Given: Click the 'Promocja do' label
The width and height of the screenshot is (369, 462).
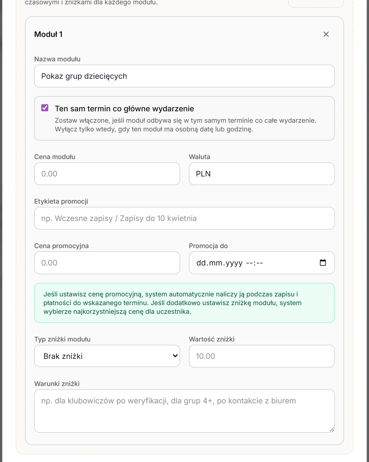Looking at the screenshot, I should pos(208,246).
